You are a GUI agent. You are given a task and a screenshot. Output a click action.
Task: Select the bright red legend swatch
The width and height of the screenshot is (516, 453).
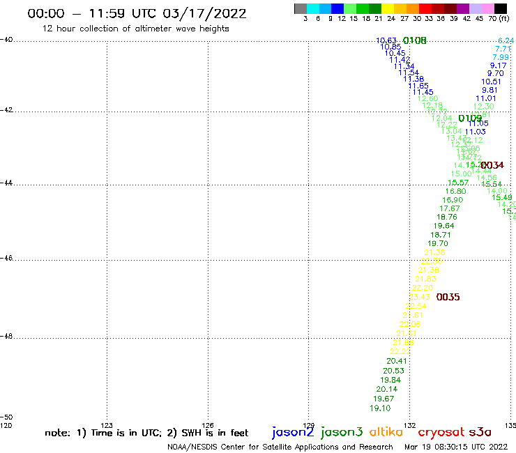pyautogui.click(x=425, y=8)
